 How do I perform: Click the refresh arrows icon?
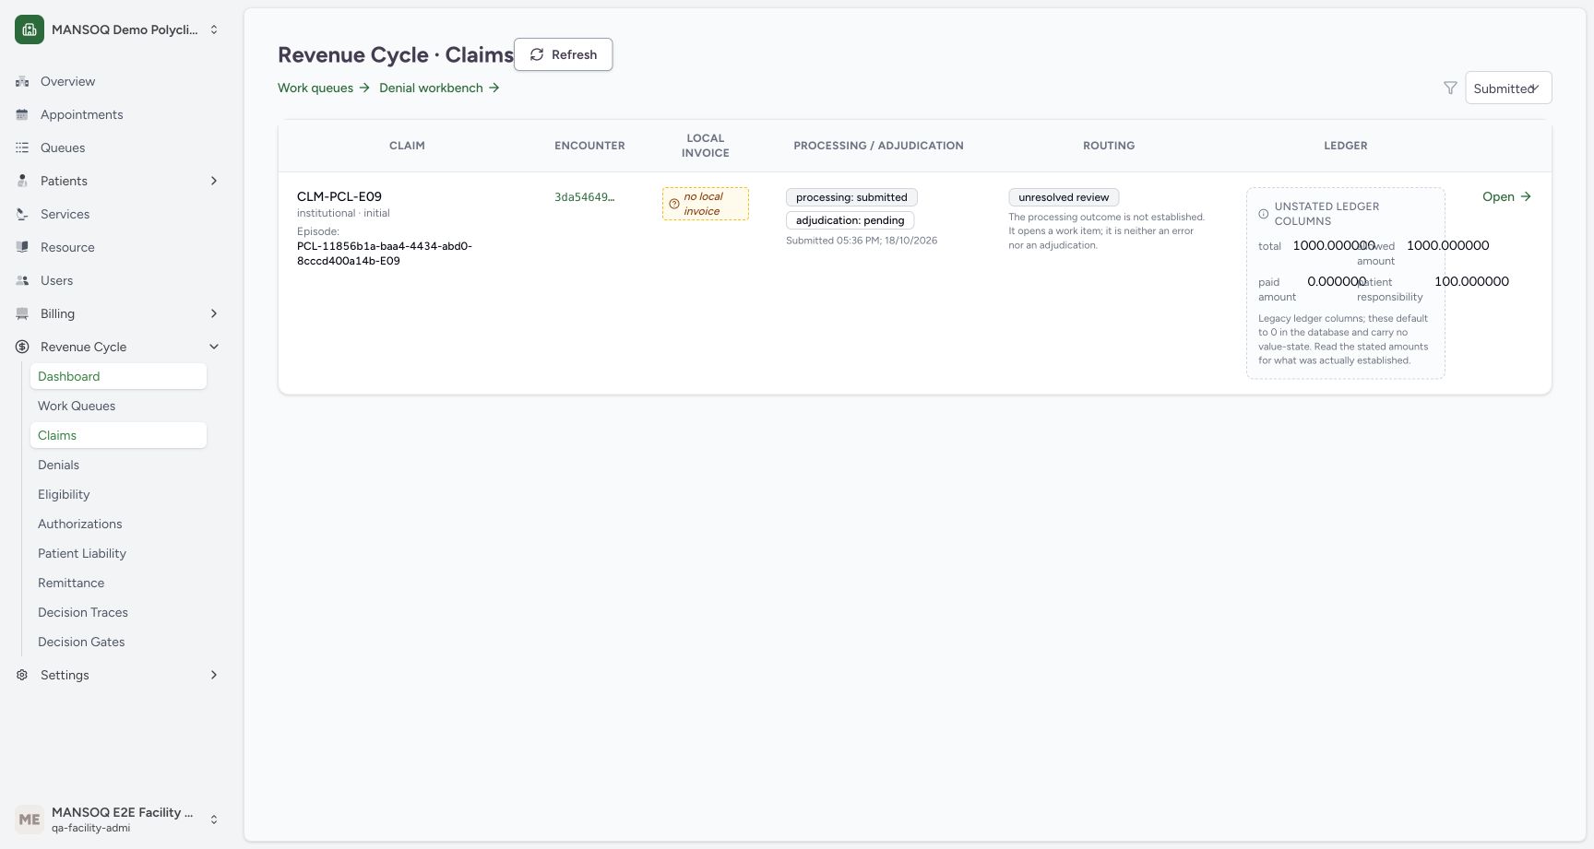click(x=537, y=54)
